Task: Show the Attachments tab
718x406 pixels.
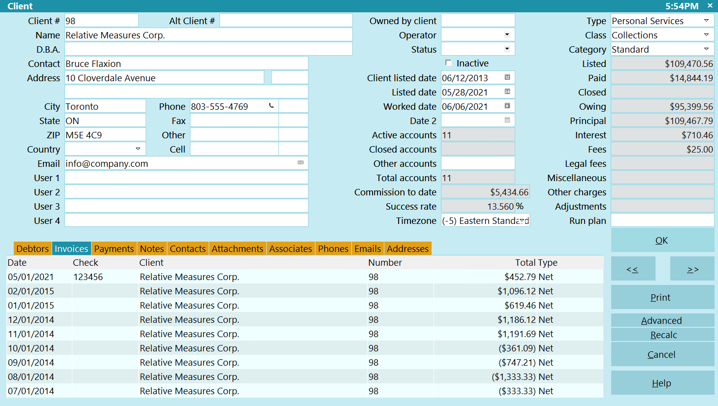Action: (238, 249)
